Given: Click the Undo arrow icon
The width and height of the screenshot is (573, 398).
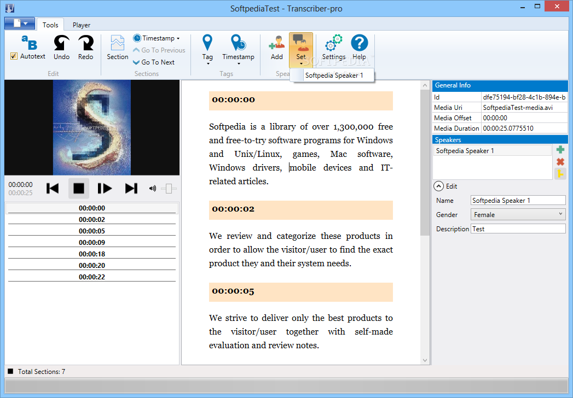Looking at the screenshot, I should pos(61,43).
